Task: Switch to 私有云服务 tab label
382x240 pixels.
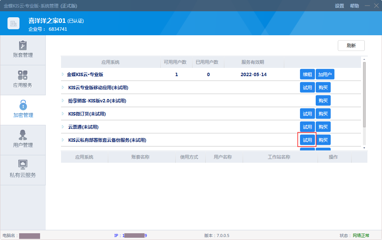Action: (22, 175)
